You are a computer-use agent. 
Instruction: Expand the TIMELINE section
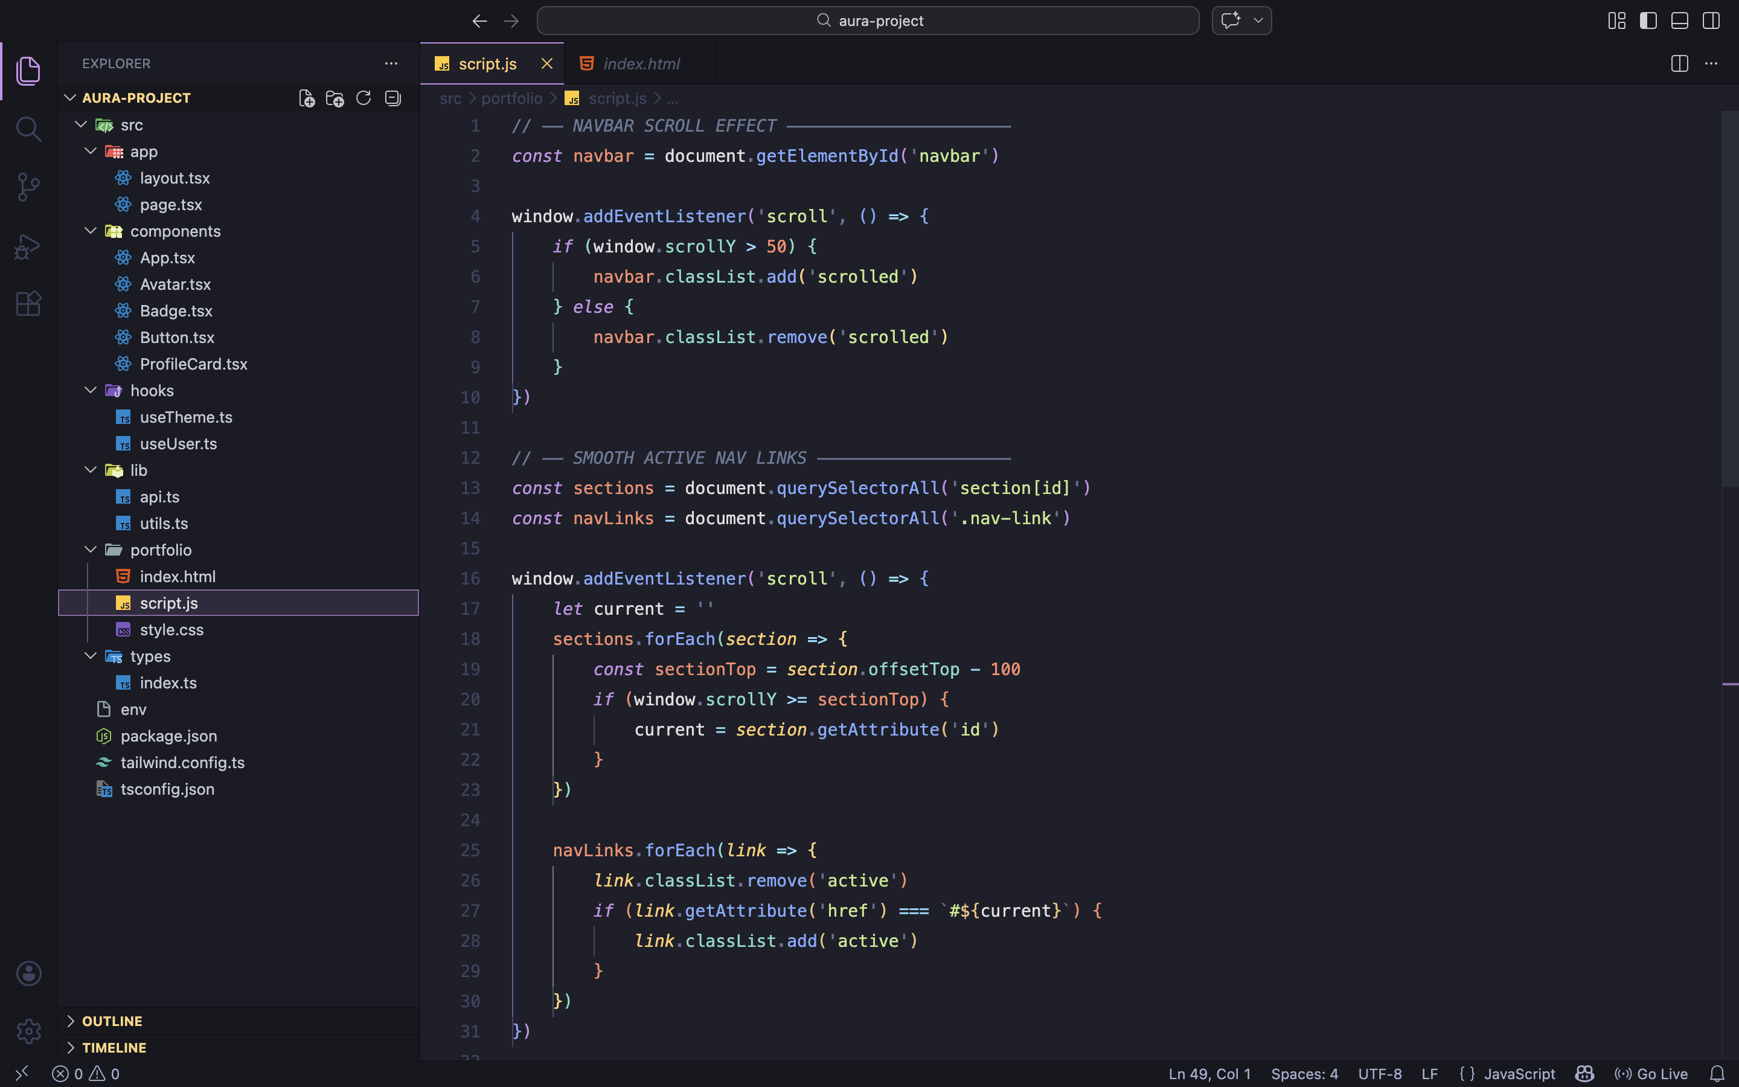pyautogui.click(x=114, y=1048)
